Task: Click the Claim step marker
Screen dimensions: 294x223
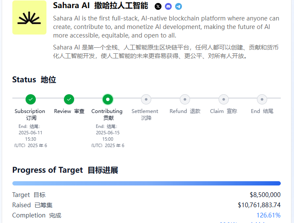Action: click(x=224, y=99)
